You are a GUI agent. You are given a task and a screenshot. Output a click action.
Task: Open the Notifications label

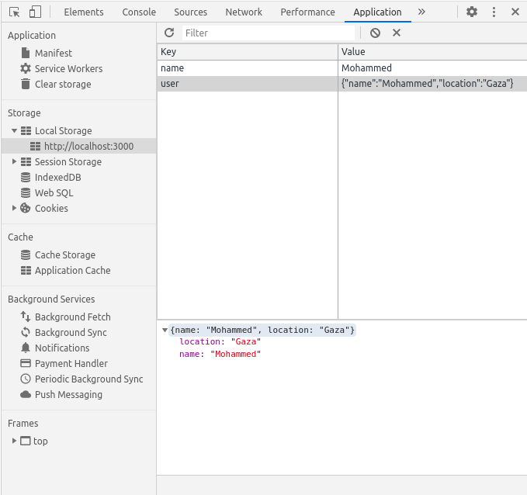point(62,348)
